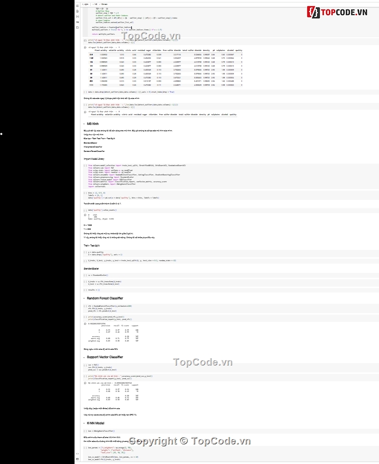The height and width of the screenshot is (464, 379).
Task: Select the 'Import Model Library' heading
Action: [x=94, y=159]
